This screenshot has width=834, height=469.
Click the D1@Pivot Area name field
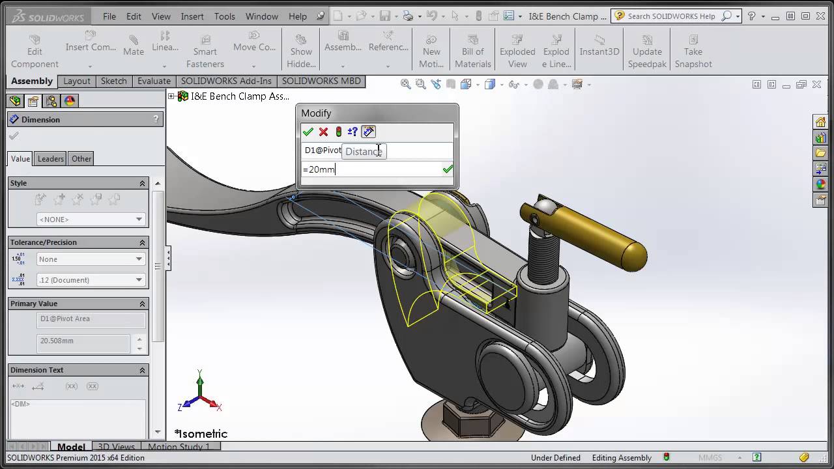coord(91,319)
